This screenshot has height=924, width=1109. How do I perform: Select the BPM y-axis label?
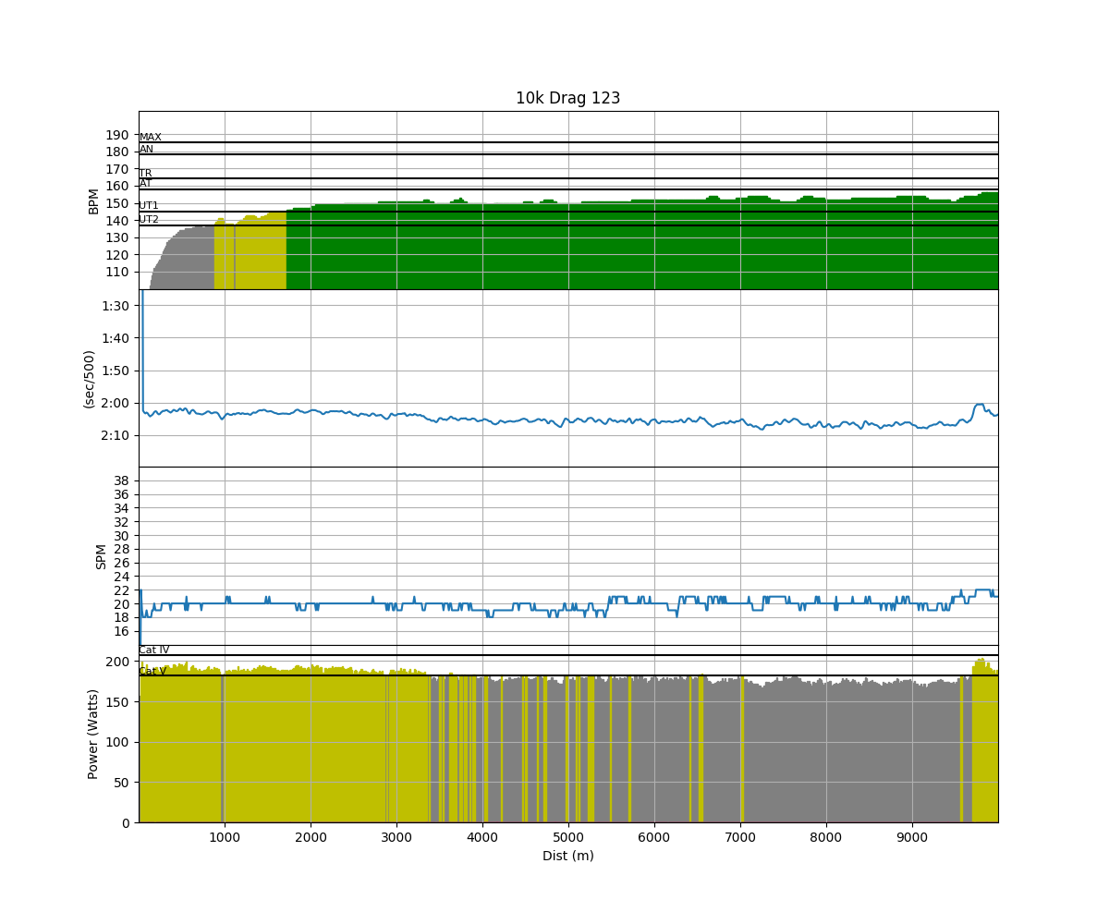coord(93,201)
